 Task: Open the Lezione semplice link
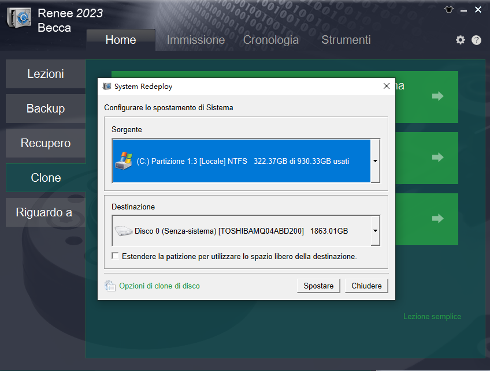click(x=432, y=316)
